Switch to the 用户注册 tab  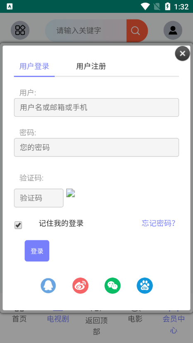click(91, 66)
